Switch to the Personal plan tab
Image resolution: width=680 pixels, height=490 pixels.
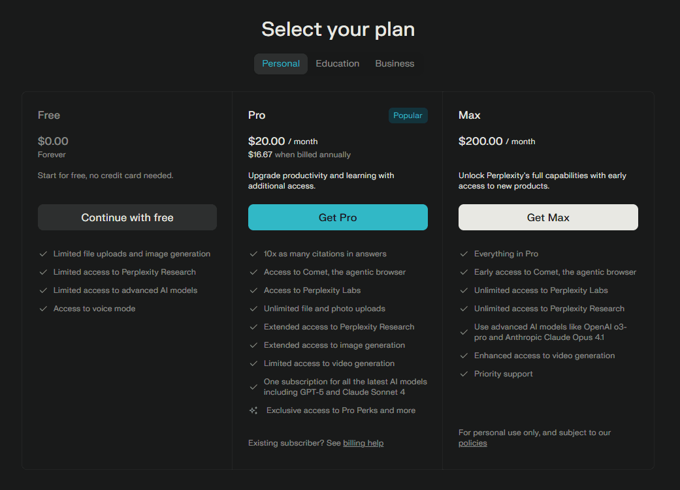pos(281,64)
